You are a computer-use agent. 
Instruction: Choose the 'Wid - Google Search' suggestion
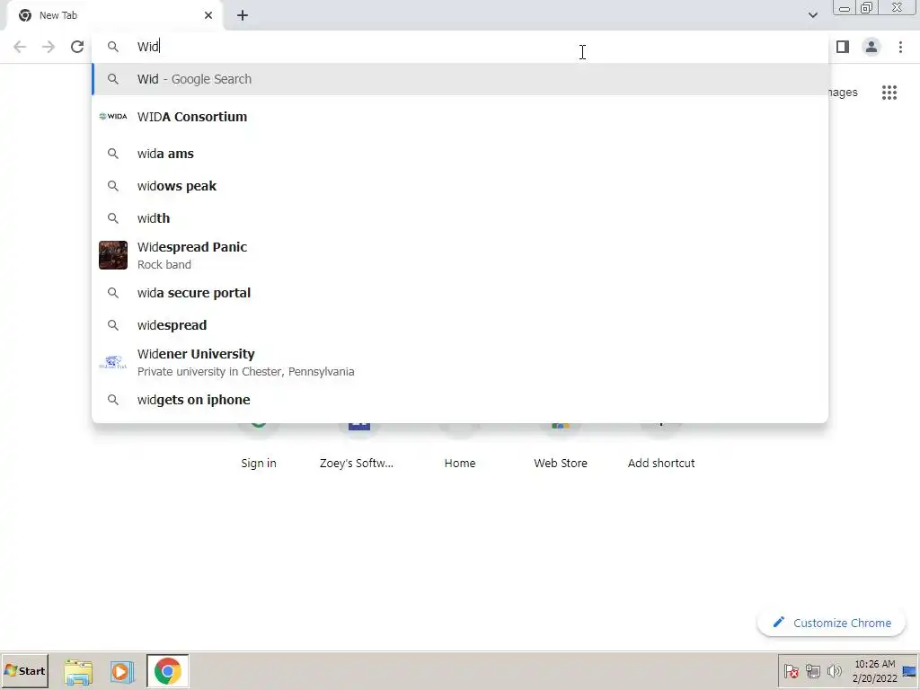point(460,79)
